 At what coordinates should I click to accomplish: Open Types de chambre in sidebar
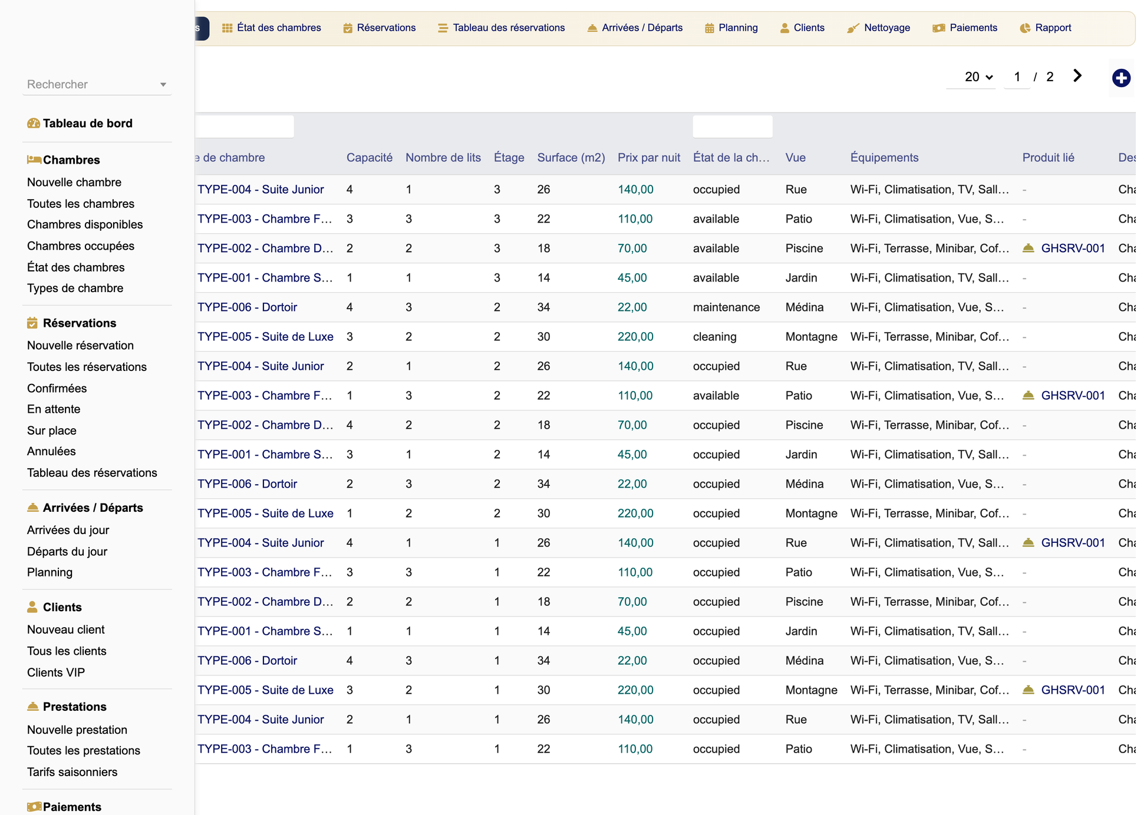(x=75, y=288)
